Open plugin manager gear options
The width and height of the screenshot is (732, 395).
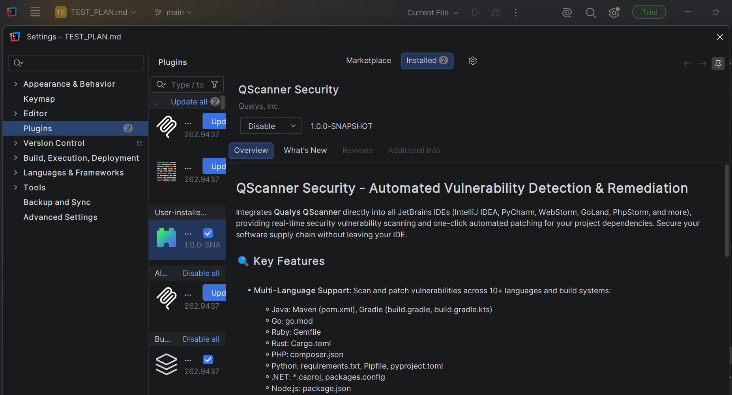coord(473,61)
